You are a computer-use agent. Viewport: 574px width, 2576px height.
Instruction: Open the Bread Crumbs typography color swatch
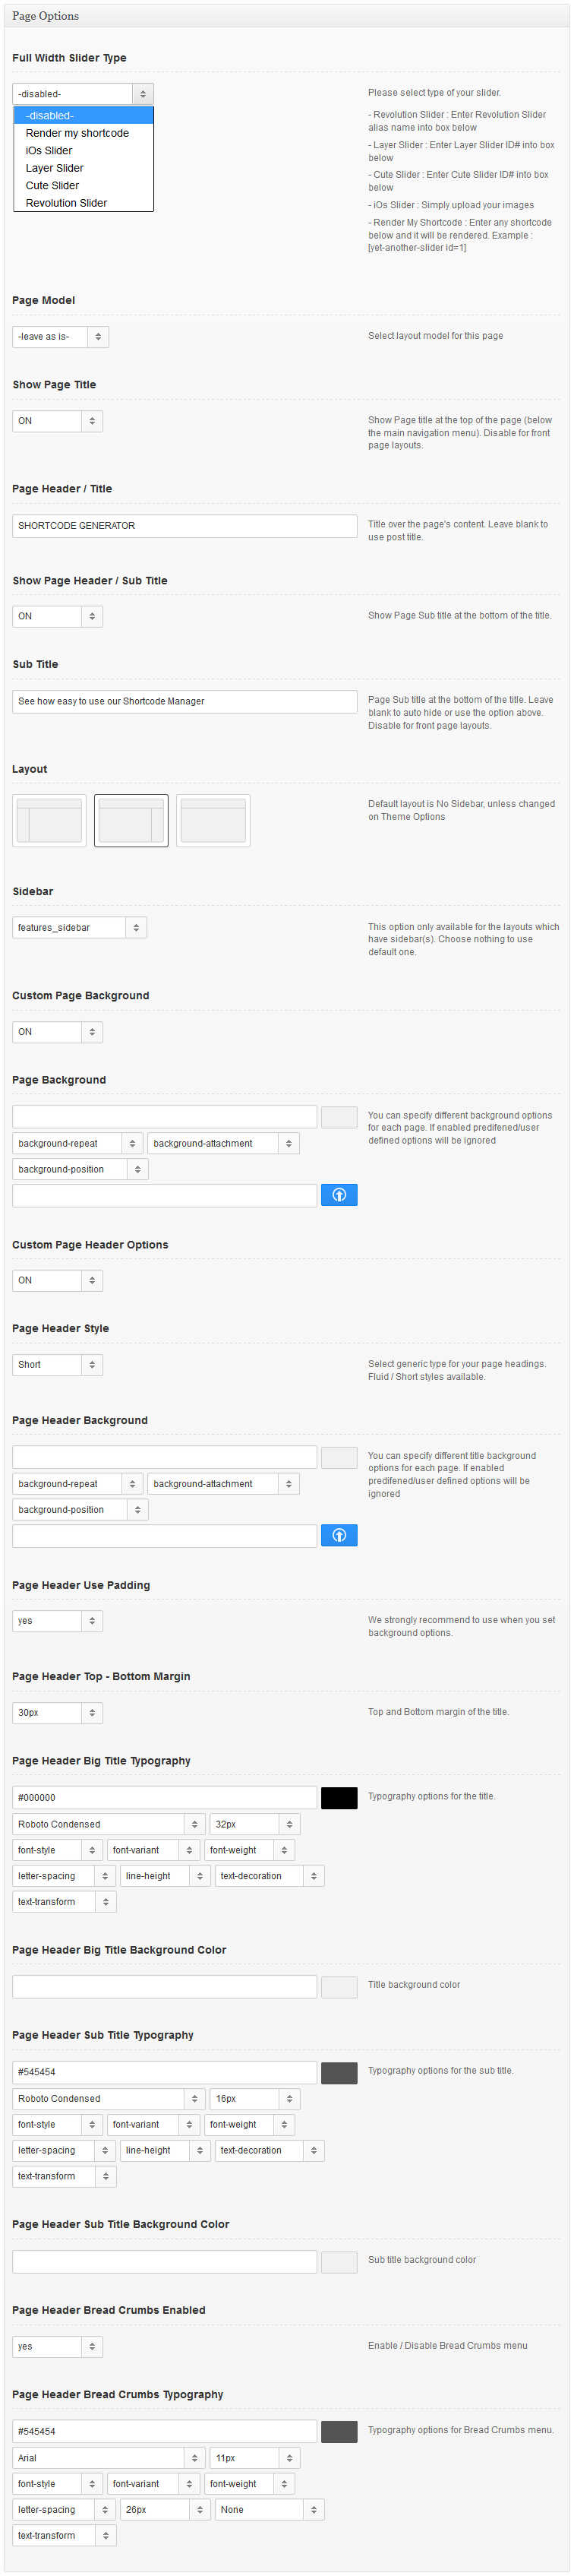pyautogui.click(x=338, y=2431)
